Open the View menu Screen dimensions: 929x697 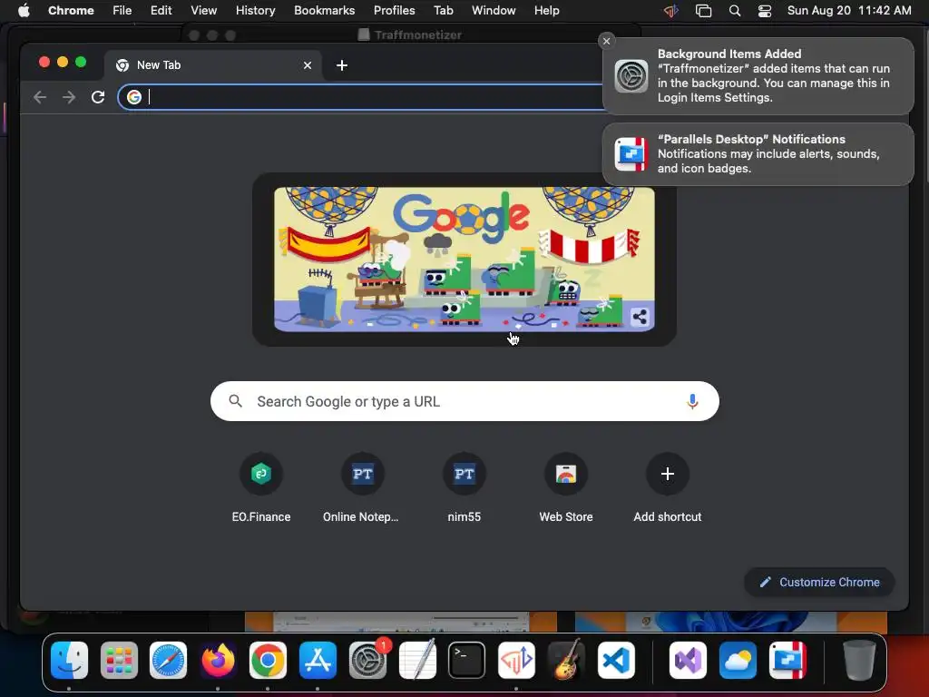pos(204,10)
